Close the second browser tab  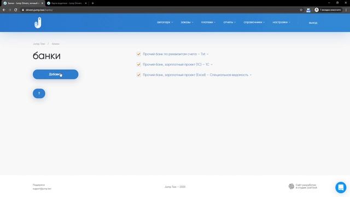click(x=86, y=3)
